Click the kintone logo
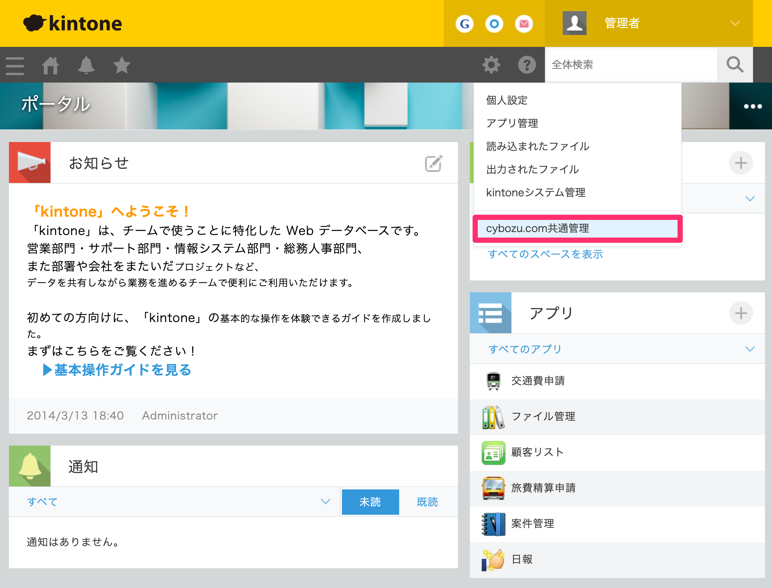This screenshot has width=772, height=588. tap(72, 23)
